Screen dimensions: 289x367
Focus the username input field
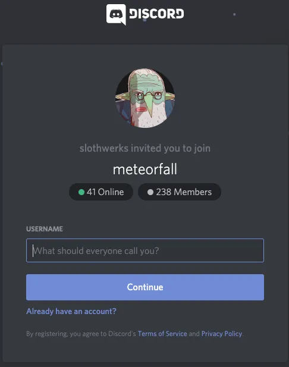[x=145, y=250]
